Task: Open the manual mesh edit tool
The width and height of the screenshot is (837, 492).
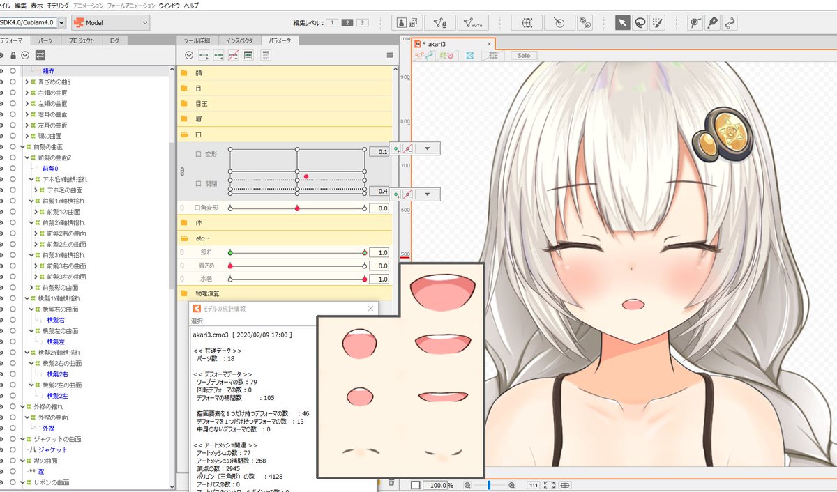Action: pyautogui.click(x=441, y=22)
